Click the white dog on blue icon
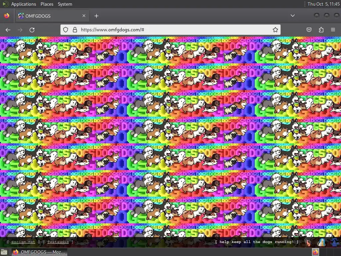The width and height of the screenshot is (341, 256). tap(322, 243)
